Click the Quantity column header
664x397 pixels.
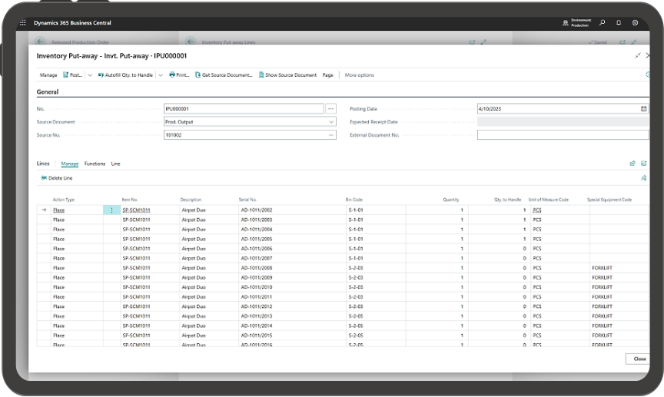pyautogui.click(x=451, y=200)
